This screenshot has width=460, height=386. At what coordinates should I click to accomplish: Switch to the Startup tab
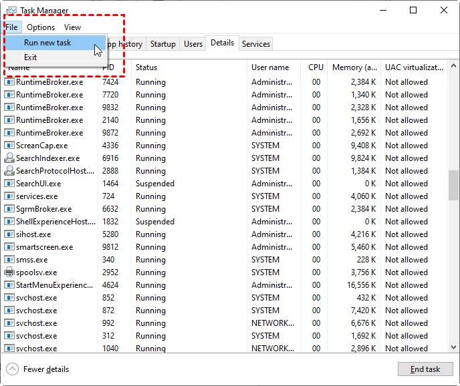163,44
